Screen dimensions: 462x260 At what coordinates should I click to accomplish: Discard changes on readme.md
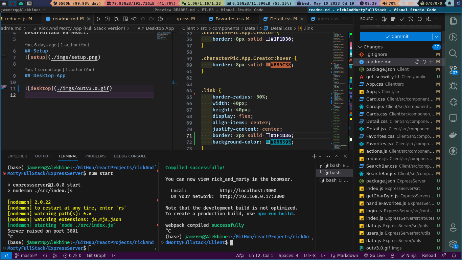tap(424, 62)
